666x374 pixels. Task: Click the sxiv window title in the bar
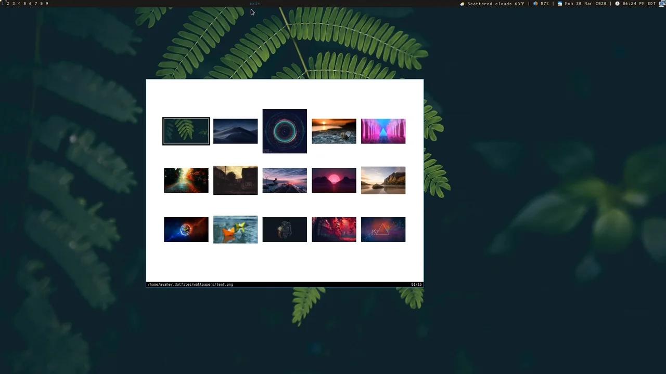pyautogui.click(x=254, y=4)
